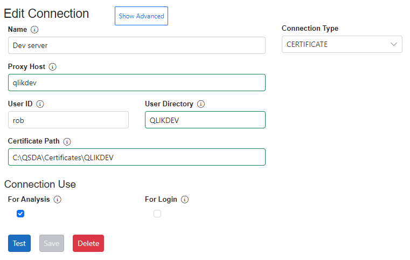The width and height of the screenshot is (410, 260).
Task: Show Advanced connection settings
Action: [x=141, y=16]
